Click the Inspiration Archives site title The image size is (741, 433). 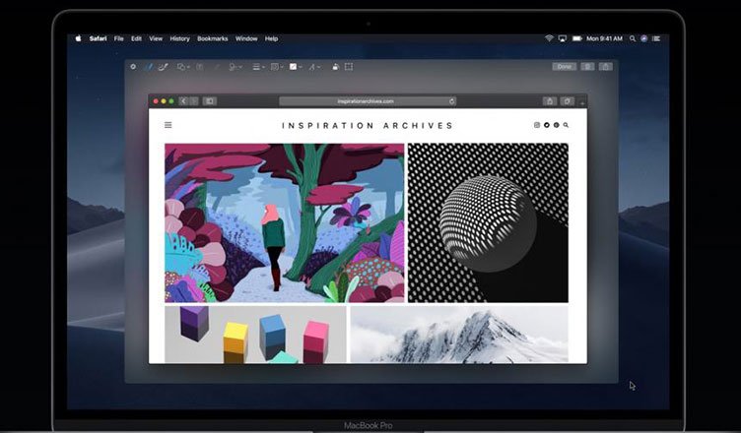point(368,126)
